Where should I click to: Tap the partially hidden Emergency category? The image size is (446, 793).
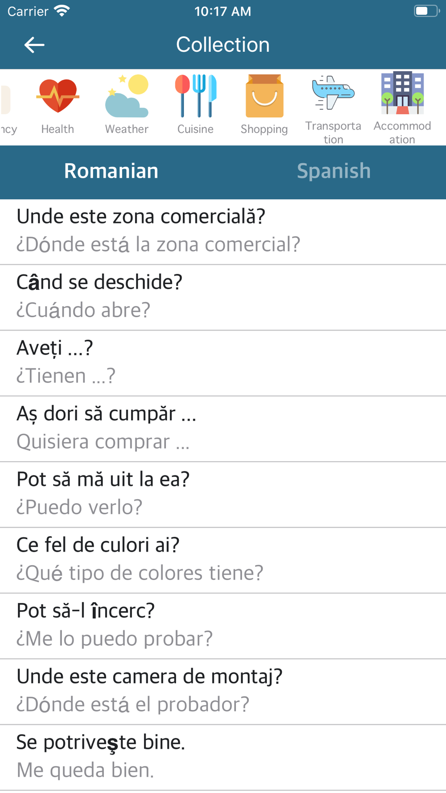coord(7,107)
